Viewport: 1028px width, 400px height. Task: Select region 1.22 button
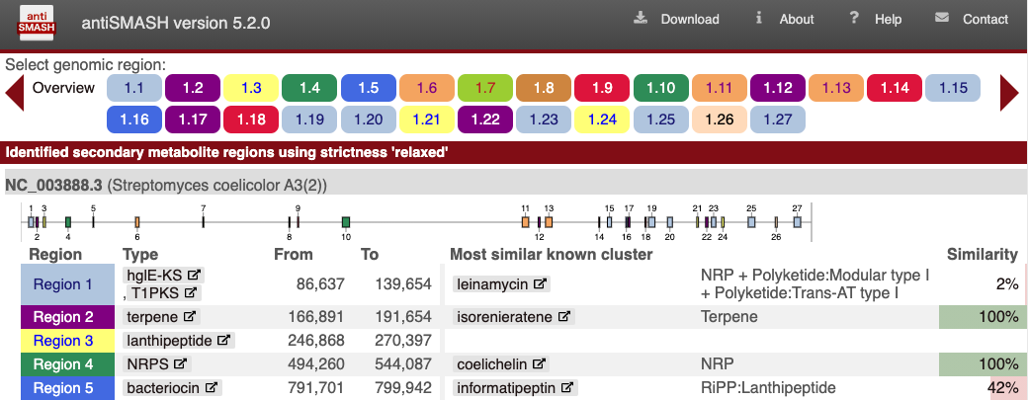[x=485, y=120]
